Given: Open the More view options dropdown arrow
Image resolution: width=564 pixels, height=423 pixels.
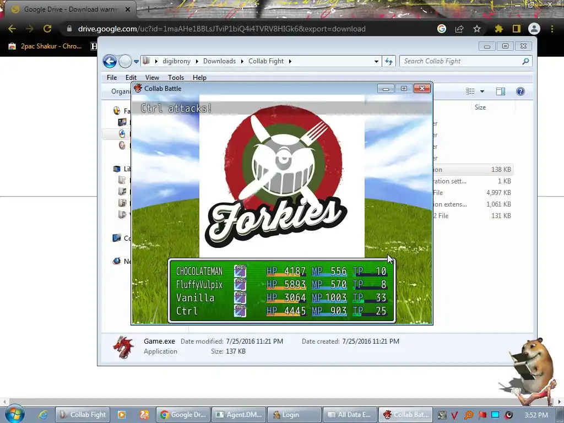Looking at the screenshot, I should coord(482,91).
